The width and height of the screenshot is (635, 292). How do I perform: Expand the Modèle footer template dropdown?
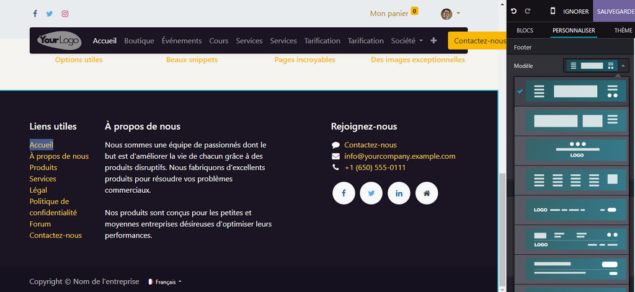pyautogui.click(x=596, y=66)
